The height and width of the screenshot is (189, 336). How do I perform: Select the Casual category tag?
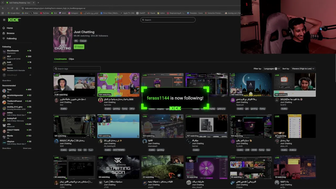click(83, 41)
